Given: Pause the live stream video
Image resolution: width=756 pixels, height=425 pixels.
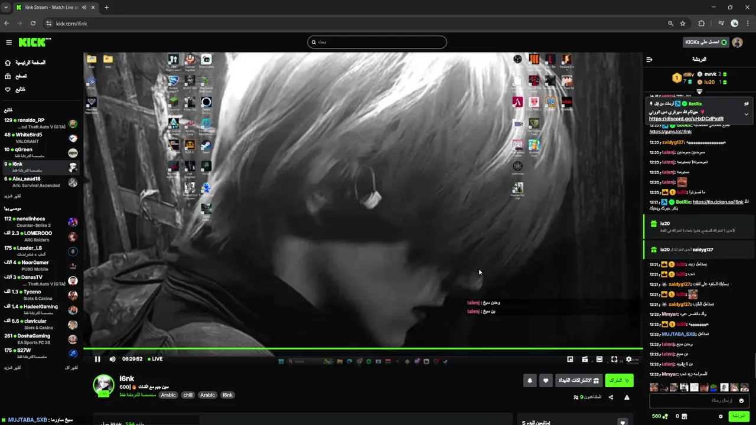Looking at the screenshot, I should 97,359.
